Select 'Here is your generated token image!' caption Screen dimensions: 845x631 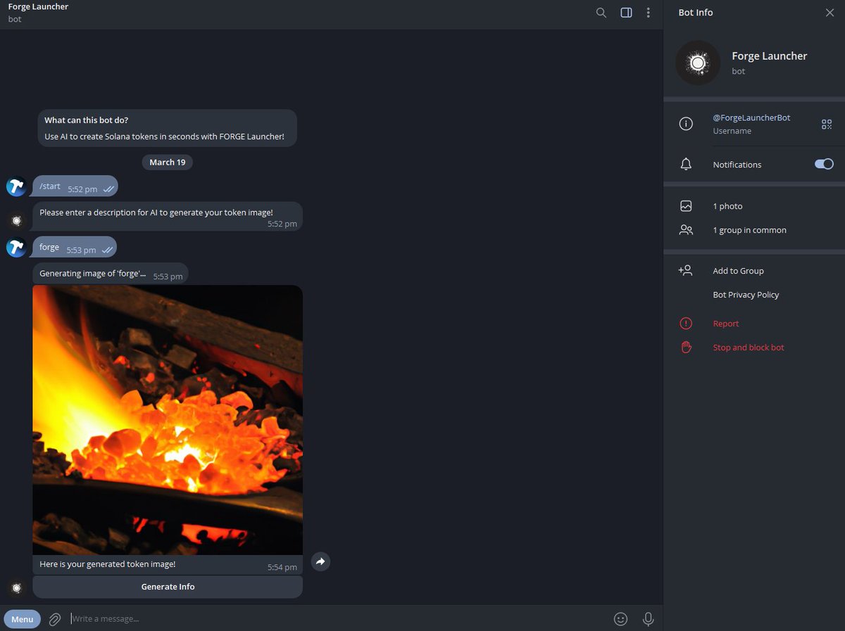click(x=108, y=564)
